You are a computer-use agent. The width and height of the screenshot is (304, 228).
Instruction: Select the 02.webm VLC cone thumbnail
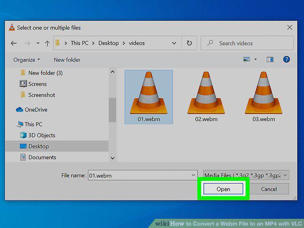[x=206, y=93]
